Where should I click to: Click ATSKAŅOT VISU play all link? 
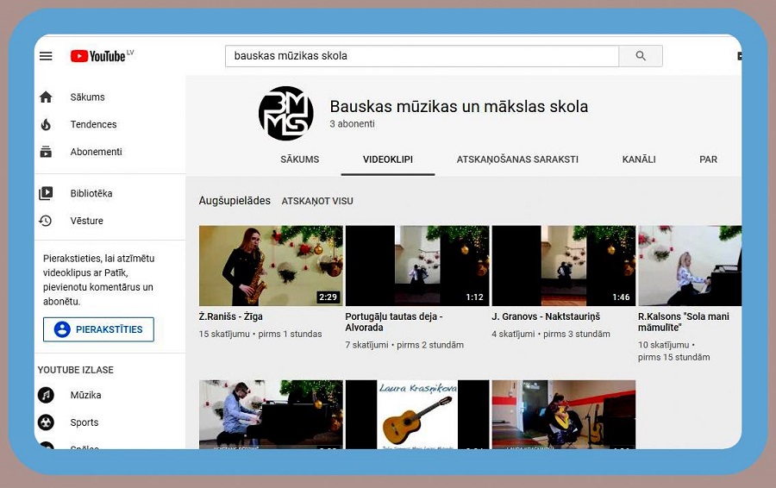pos(317,201)
